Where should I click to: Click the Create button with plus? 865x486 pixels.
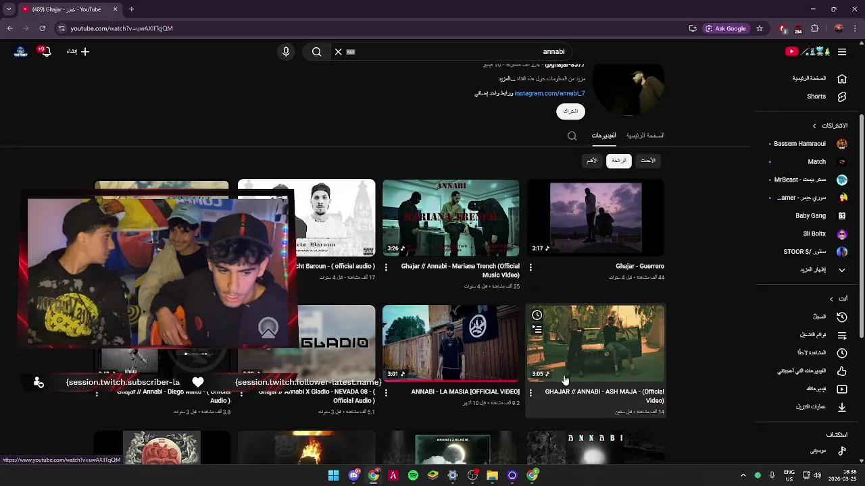coord(78,51)
